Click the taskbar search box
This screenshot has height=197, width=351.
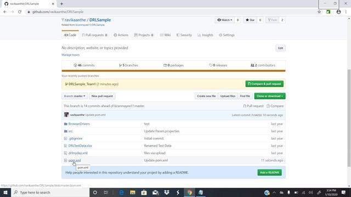50,192
